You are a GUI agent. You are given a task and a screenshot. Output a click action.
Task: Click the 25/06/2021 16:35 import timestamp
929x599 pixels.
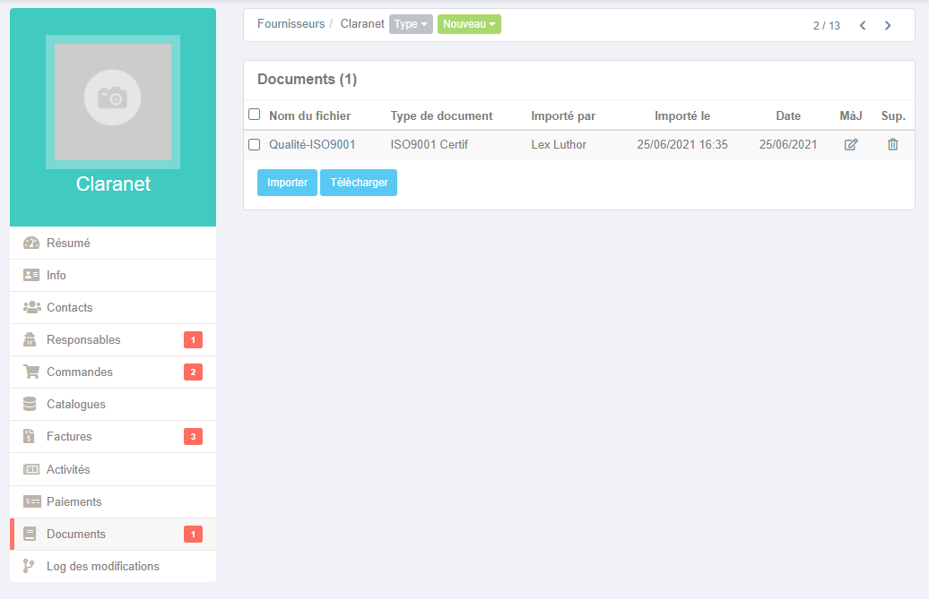coord(682,144)
